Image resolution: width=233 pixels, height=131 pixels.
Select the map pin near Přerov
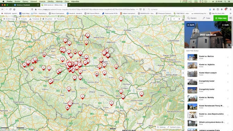141,94
